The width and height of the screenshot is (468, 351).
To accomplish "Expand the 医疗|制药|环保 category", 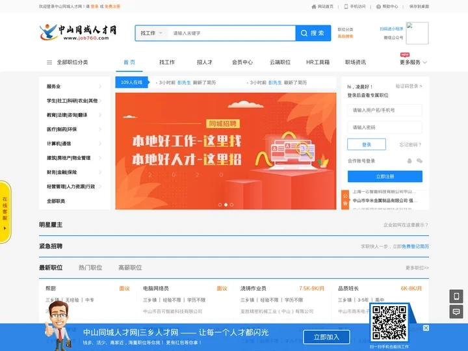I will 74,129.
